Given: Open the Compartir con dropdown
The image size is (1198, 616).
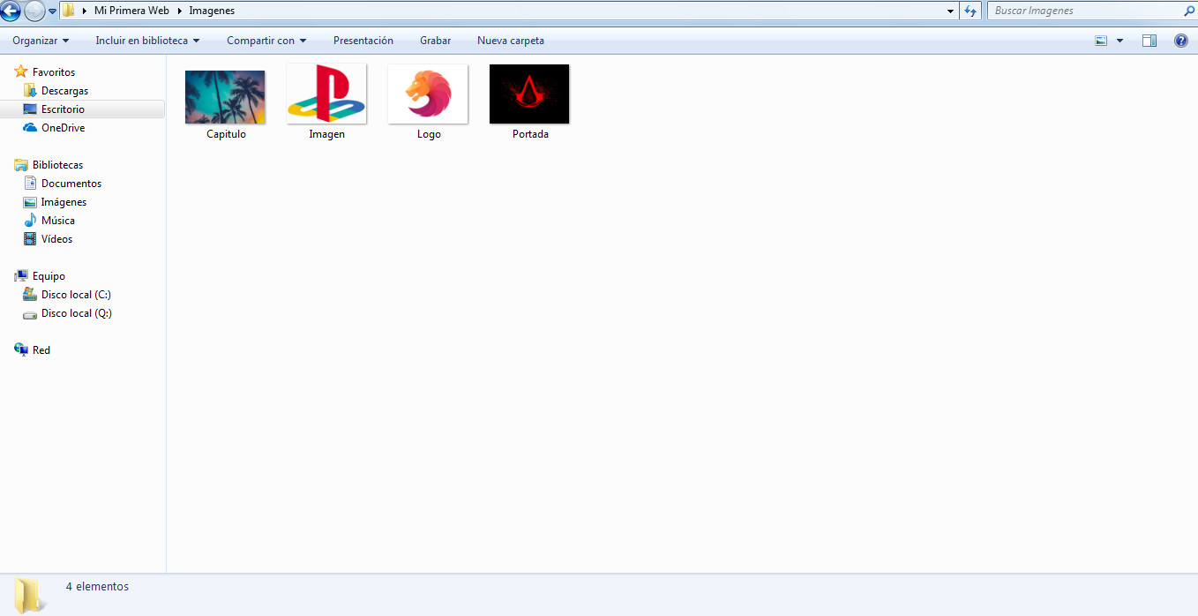Looking at the screenshot, I should pyautogui.click(x=266, y=41).
